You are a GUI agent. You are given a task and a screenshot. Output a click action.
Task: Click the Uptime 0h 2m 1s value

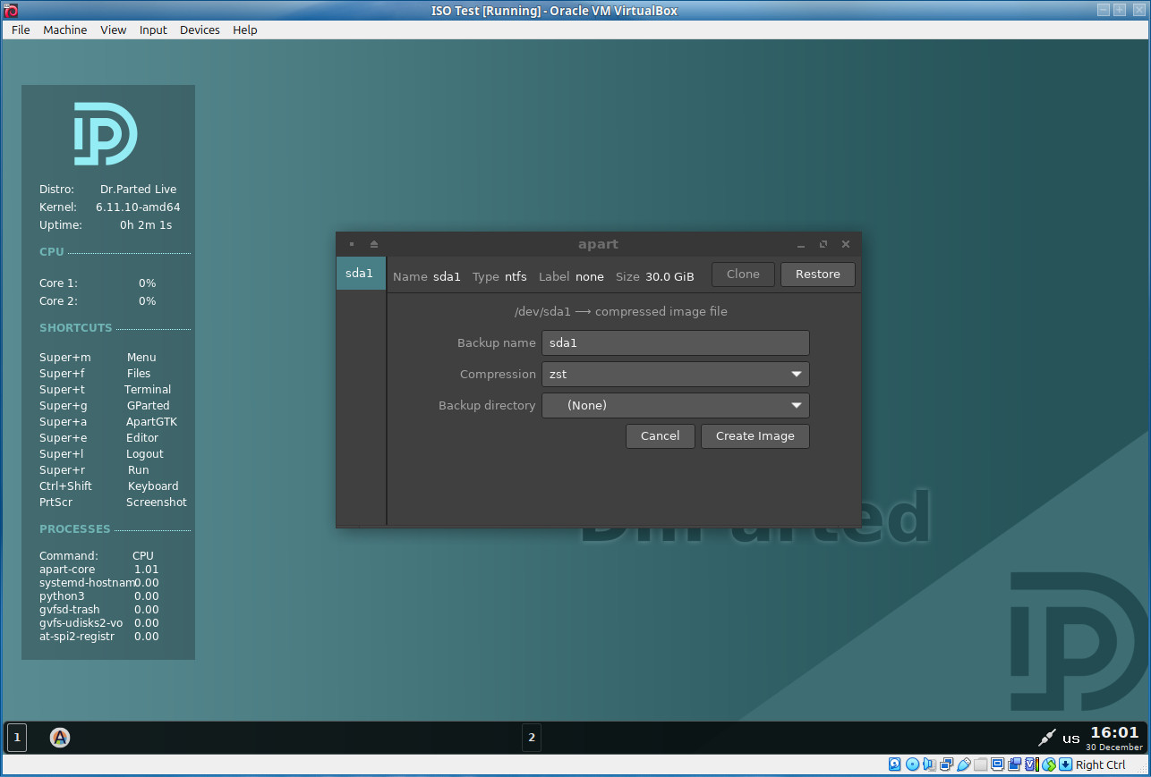coord(146,225)
